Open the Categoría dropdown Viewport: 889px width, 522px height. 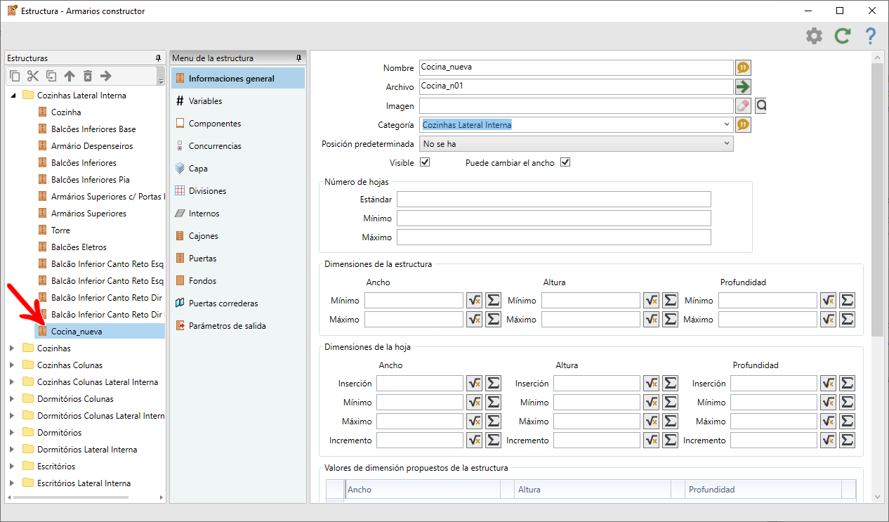point(727,124)
